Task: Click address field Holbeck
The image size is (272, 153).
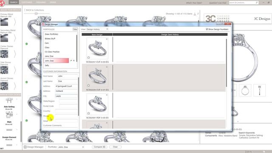Action: 66,91
